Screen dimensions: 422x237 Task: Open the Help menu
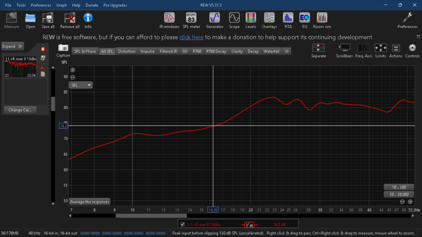[76, 5]
